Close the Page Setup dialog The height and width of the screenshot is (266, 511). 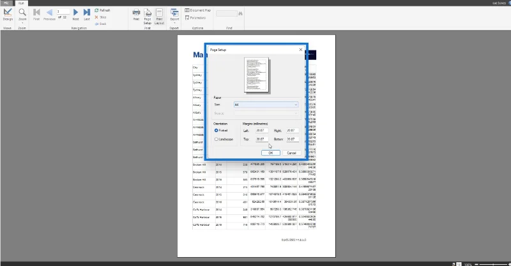point(300,50)
